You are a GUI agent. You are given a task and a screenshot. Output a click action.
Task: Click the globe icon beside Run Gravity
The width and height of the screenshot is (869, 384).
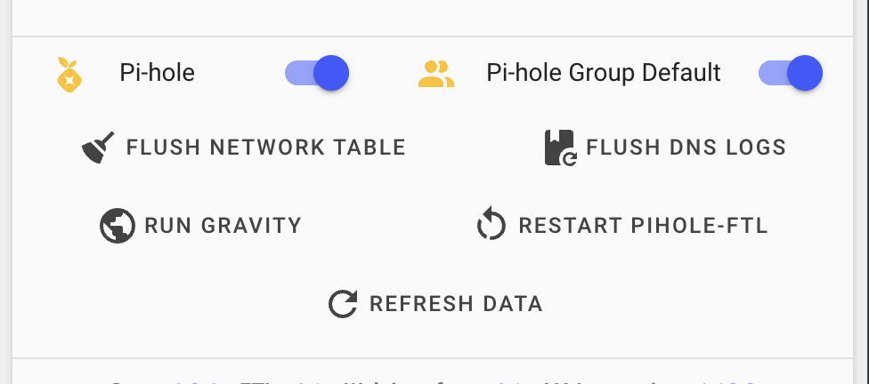click(x=118, y=226)
